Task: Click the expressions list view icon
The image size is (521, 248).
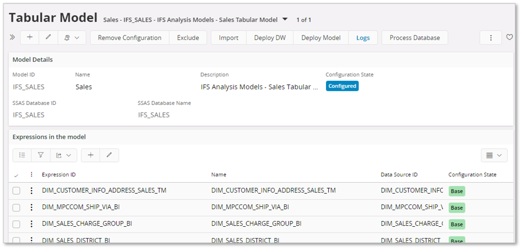Action: (x=22, y=155)
